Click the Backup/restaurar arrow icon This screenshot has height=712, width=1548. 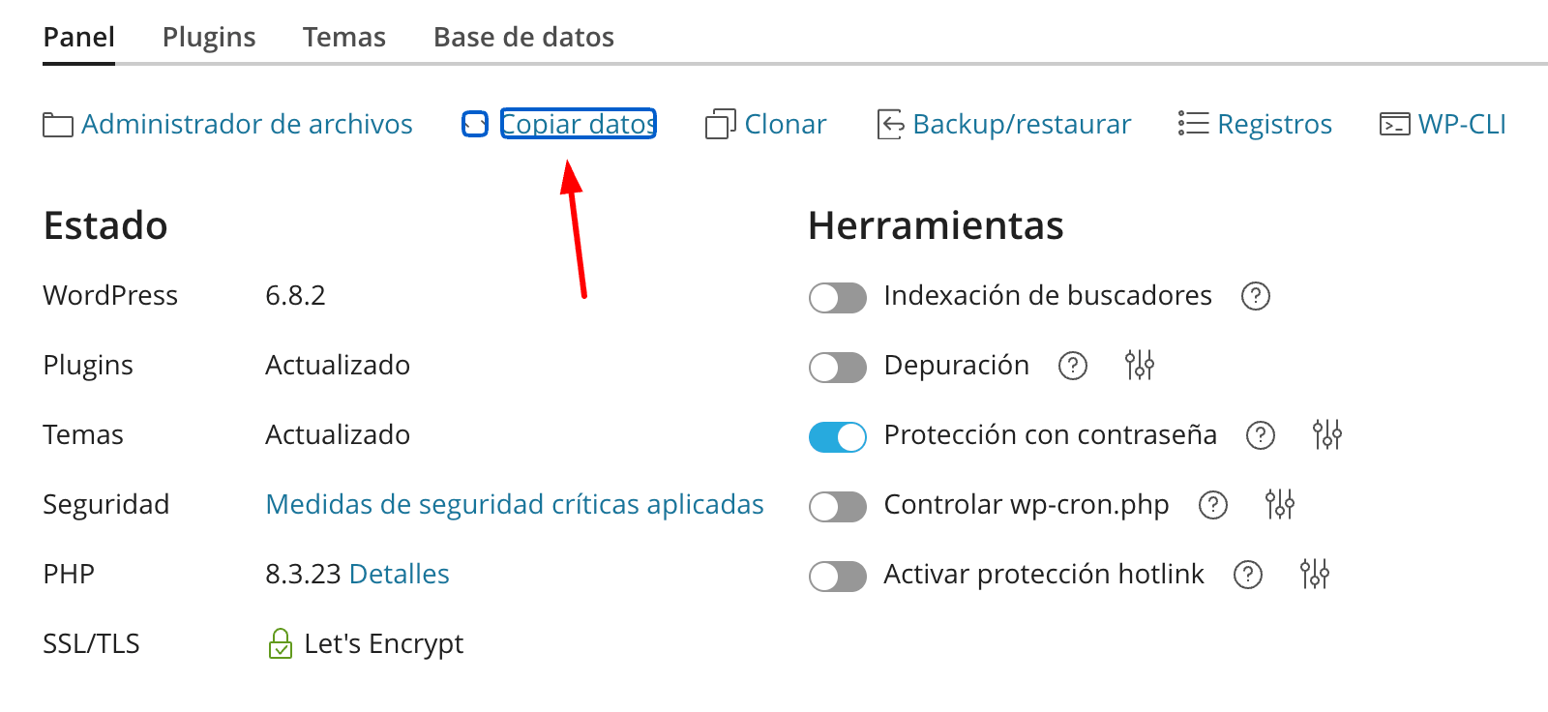tap(889, 124)
